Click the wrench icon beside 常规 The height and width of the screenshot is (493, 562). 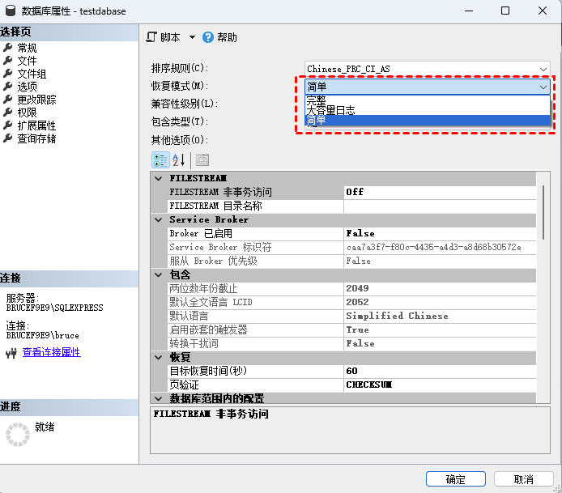(x=8, y=48)
